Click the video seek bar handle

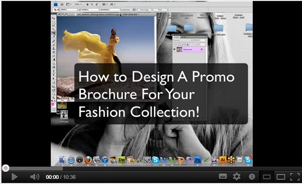[x=6, y=168]
